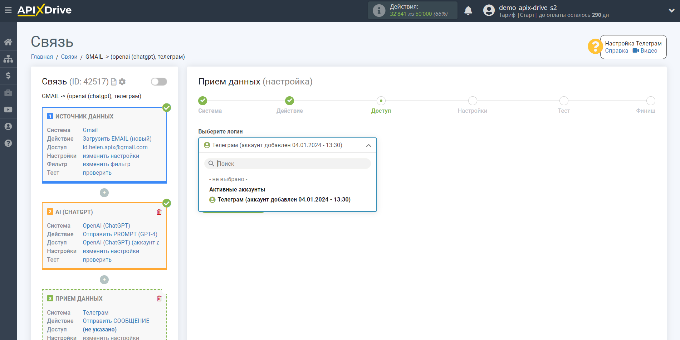Screen dimensions: 680x340
Task: Open the OpenAI (ChatGPT) system link
Action: tap(107, 225)
